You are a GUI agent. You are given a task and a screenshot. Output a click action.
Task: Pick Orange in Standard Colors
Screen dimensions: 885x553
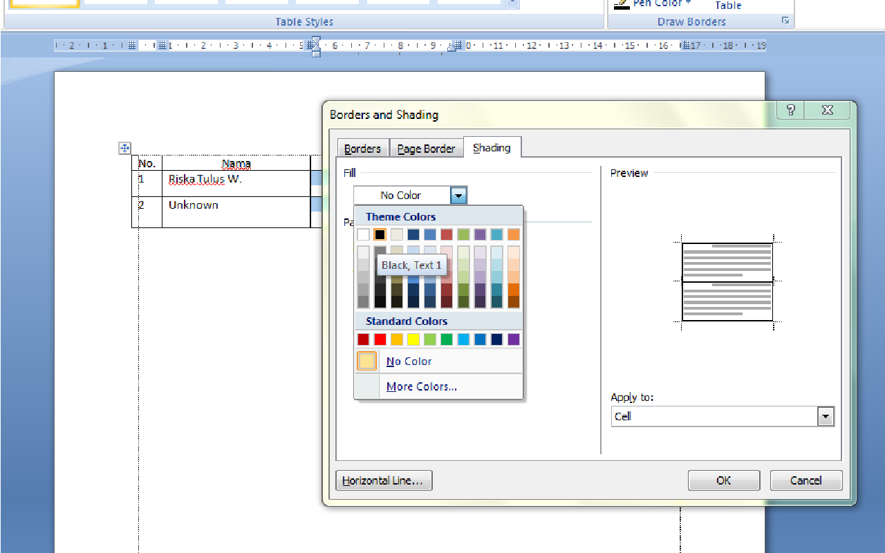tap(396, 339)
